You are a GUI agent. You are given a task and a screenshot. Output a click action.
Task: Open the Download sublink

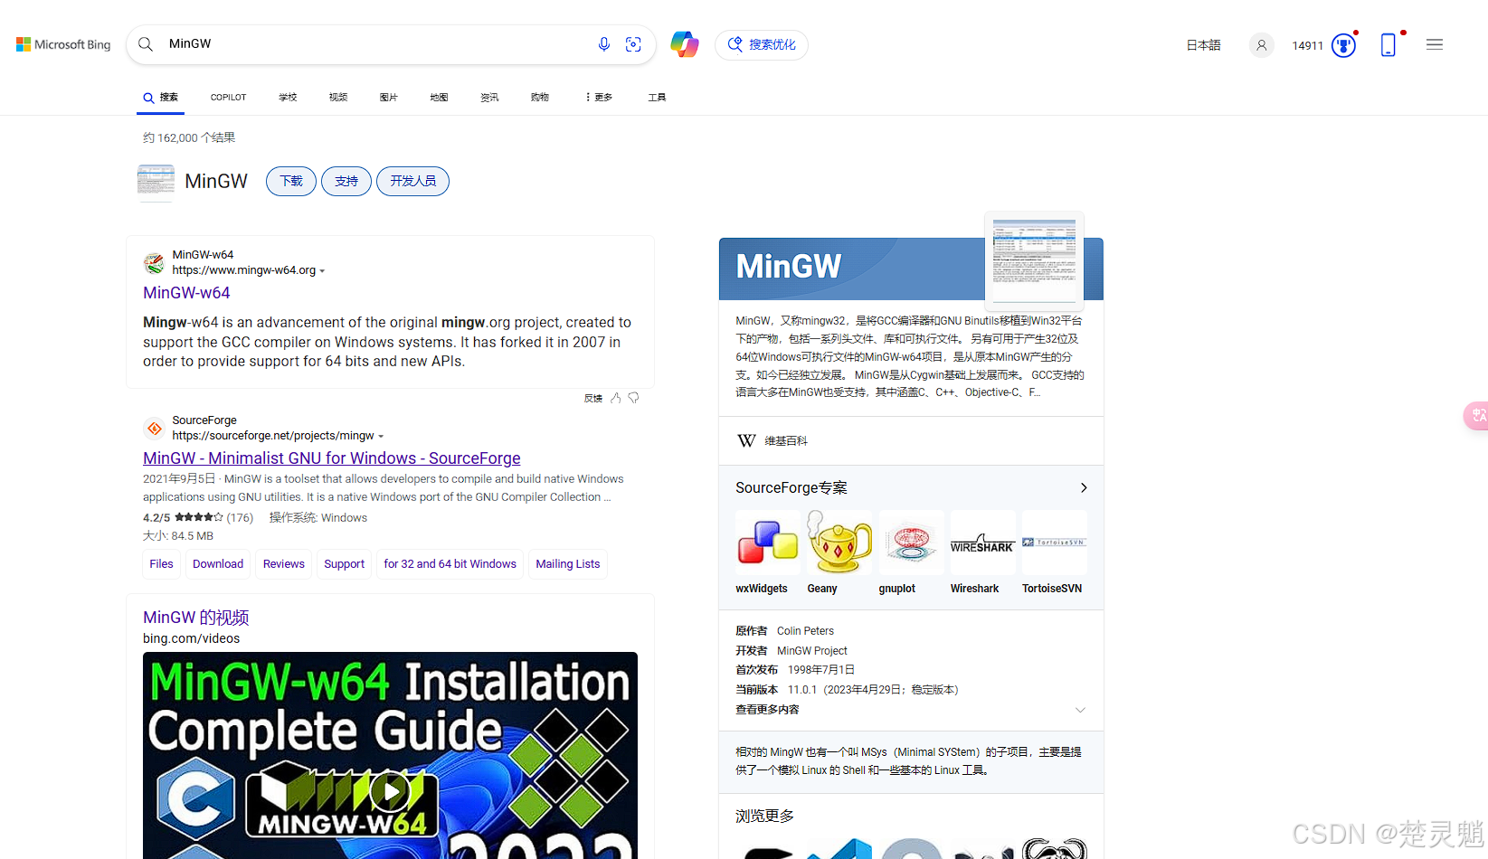[218, 564]
